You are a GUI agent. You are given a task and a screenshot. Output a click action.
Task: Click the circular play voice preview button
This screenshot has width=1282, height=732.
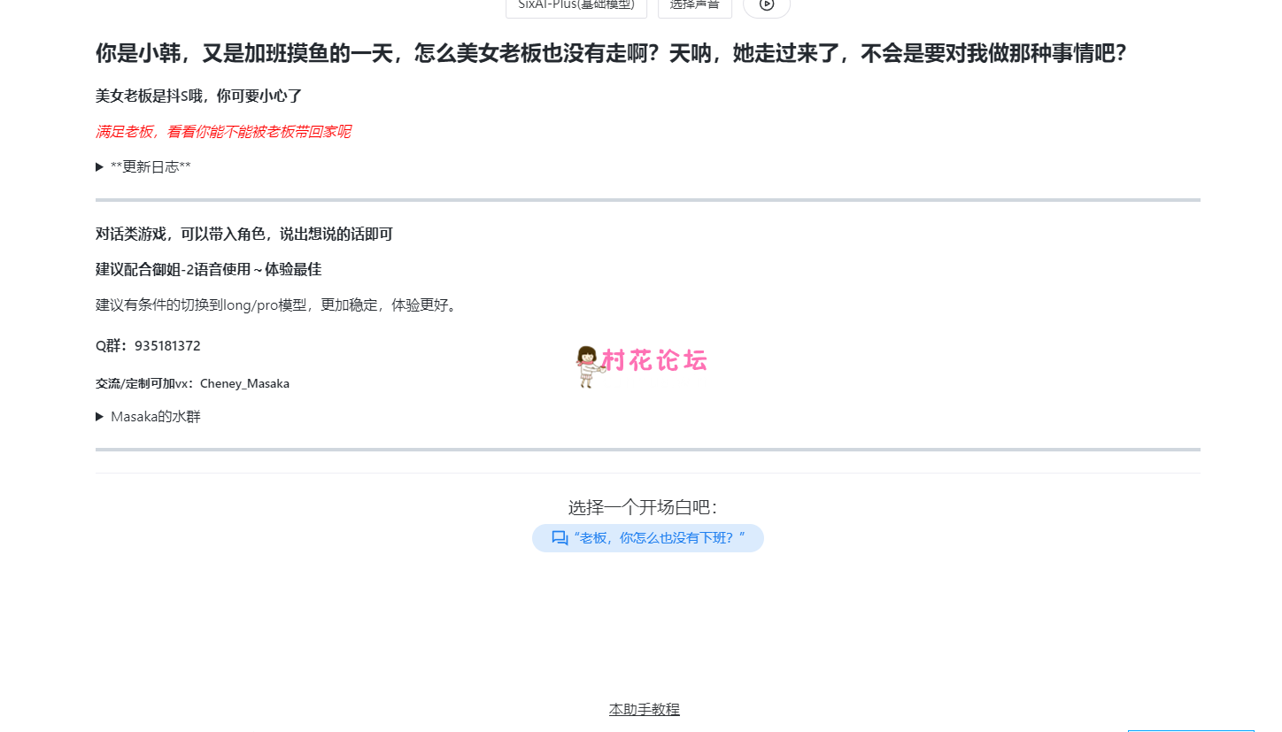pos(767,5)
